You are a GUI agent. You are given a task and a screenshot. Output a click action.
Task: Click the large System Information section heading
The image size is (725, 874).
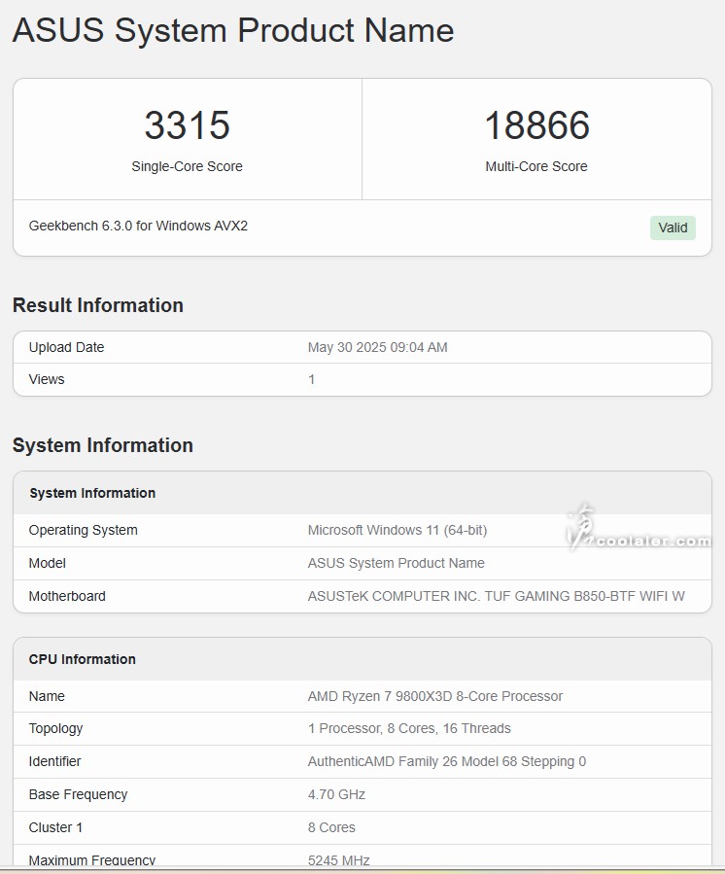coord(103,445)
